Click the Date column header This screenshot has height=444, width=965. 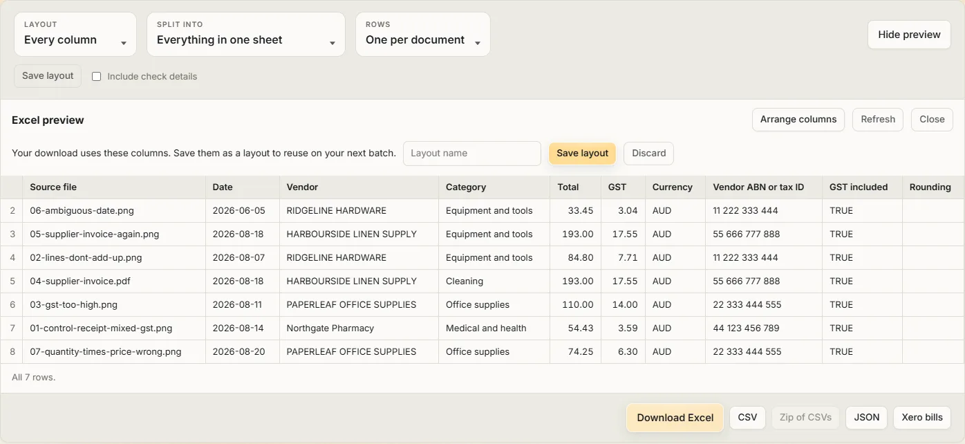pos(242,187)
